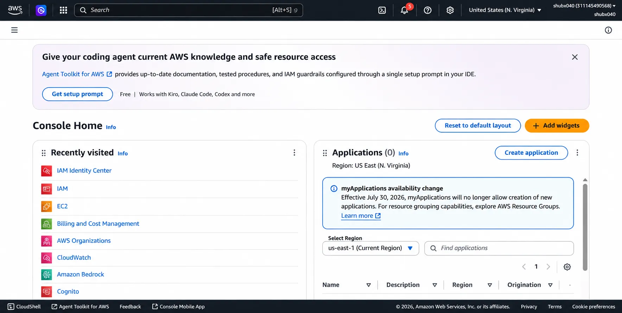Open the Recently visited widget options menu
The height and width of the screenshot is (313, 622).
click(x=294, y=153)
